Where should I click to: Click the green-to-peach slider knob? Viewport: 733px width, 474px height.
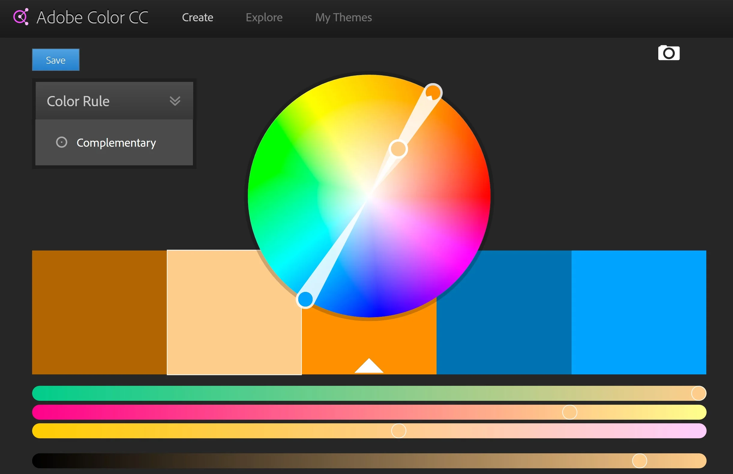coord(698,393)
